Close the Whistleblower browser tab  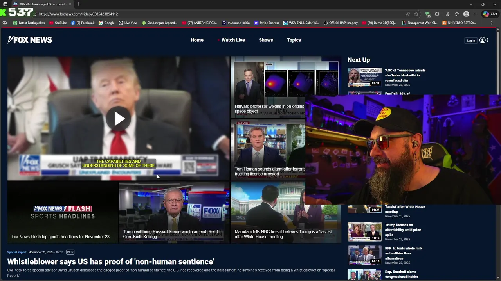(70, 4)
